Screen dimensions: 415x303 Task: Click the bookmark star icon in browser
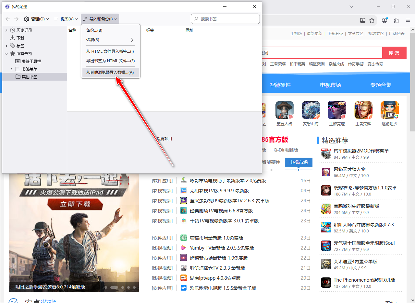[x=372, y=20]
